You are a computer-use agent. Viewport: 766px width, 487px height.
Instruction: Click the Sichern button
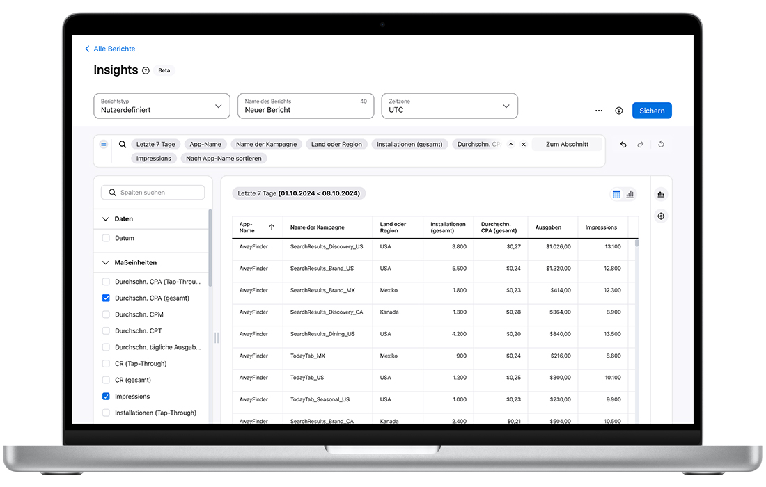tap(651, 111)
